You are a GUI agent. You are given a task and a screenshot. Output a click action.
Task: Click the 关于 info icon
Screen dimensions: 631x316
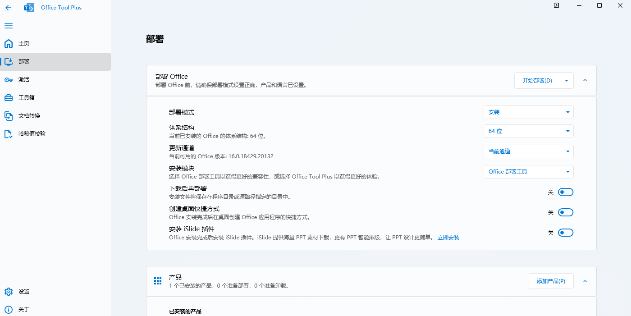8,310
